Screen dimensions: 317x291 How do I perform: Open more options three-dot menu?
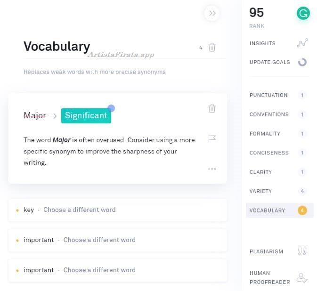point(212,169)
